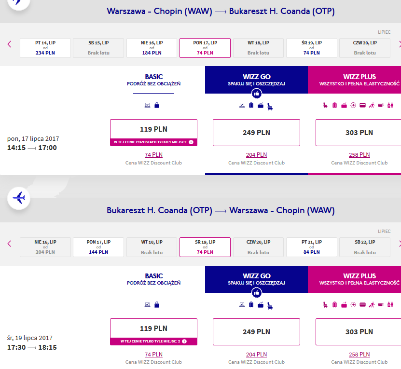Screen dimensions: 401x369
Task: Choose outbound BASIC fare 119 PLN
Action: click(x=154, y=133)
